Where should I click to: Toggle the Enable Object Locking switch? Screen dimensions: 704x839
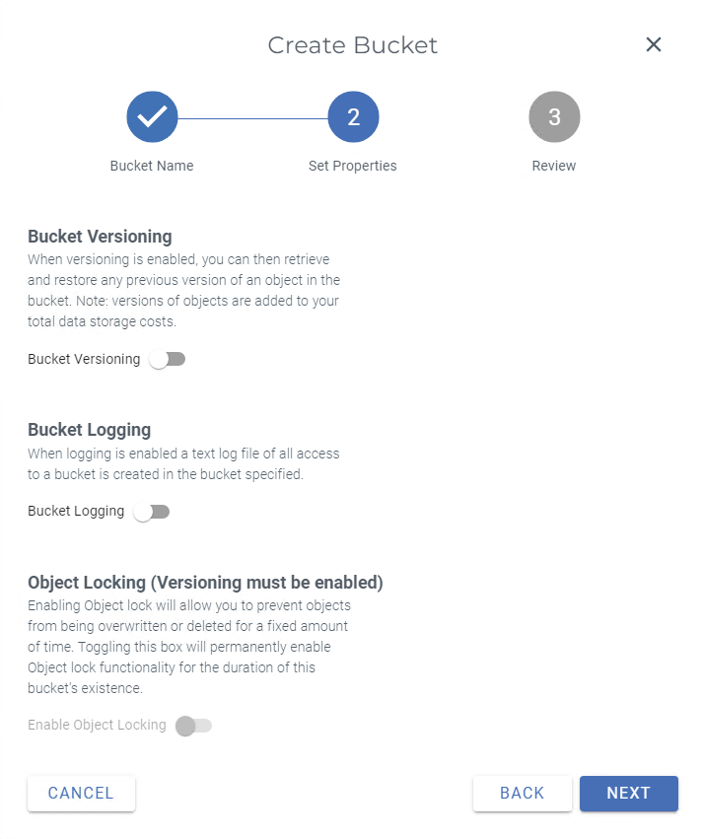coord(193,726)
